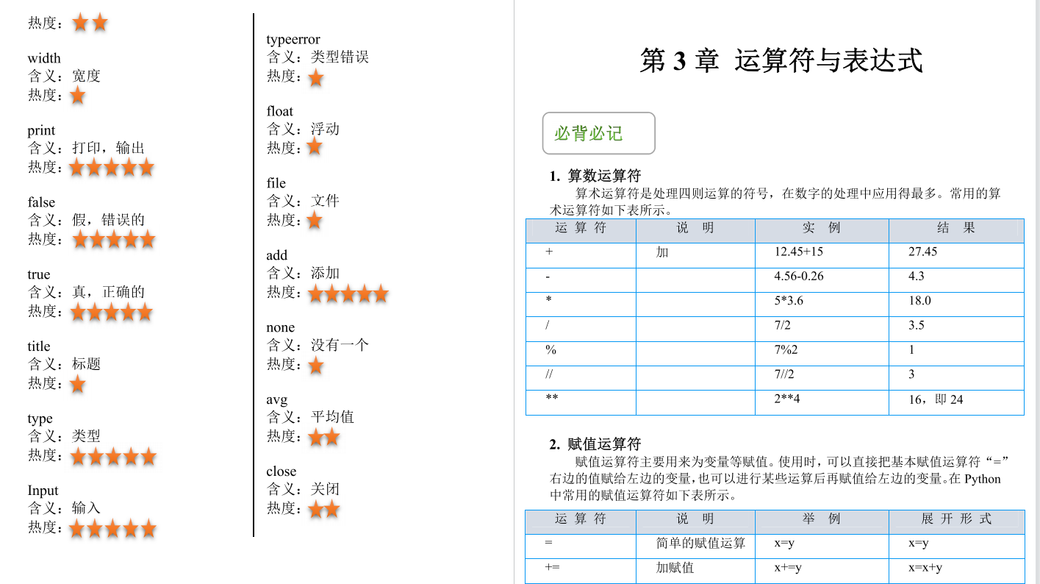Click the line 含义：平均值

pyautogui.click(x=310, y=417)
